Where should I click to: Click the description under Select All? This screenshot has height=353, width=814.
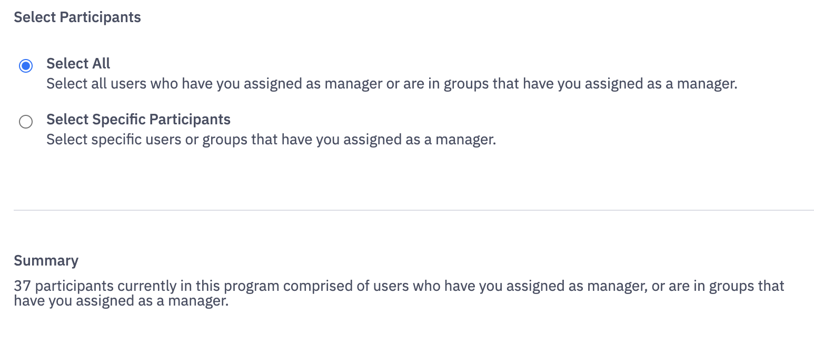pos(391,84)
